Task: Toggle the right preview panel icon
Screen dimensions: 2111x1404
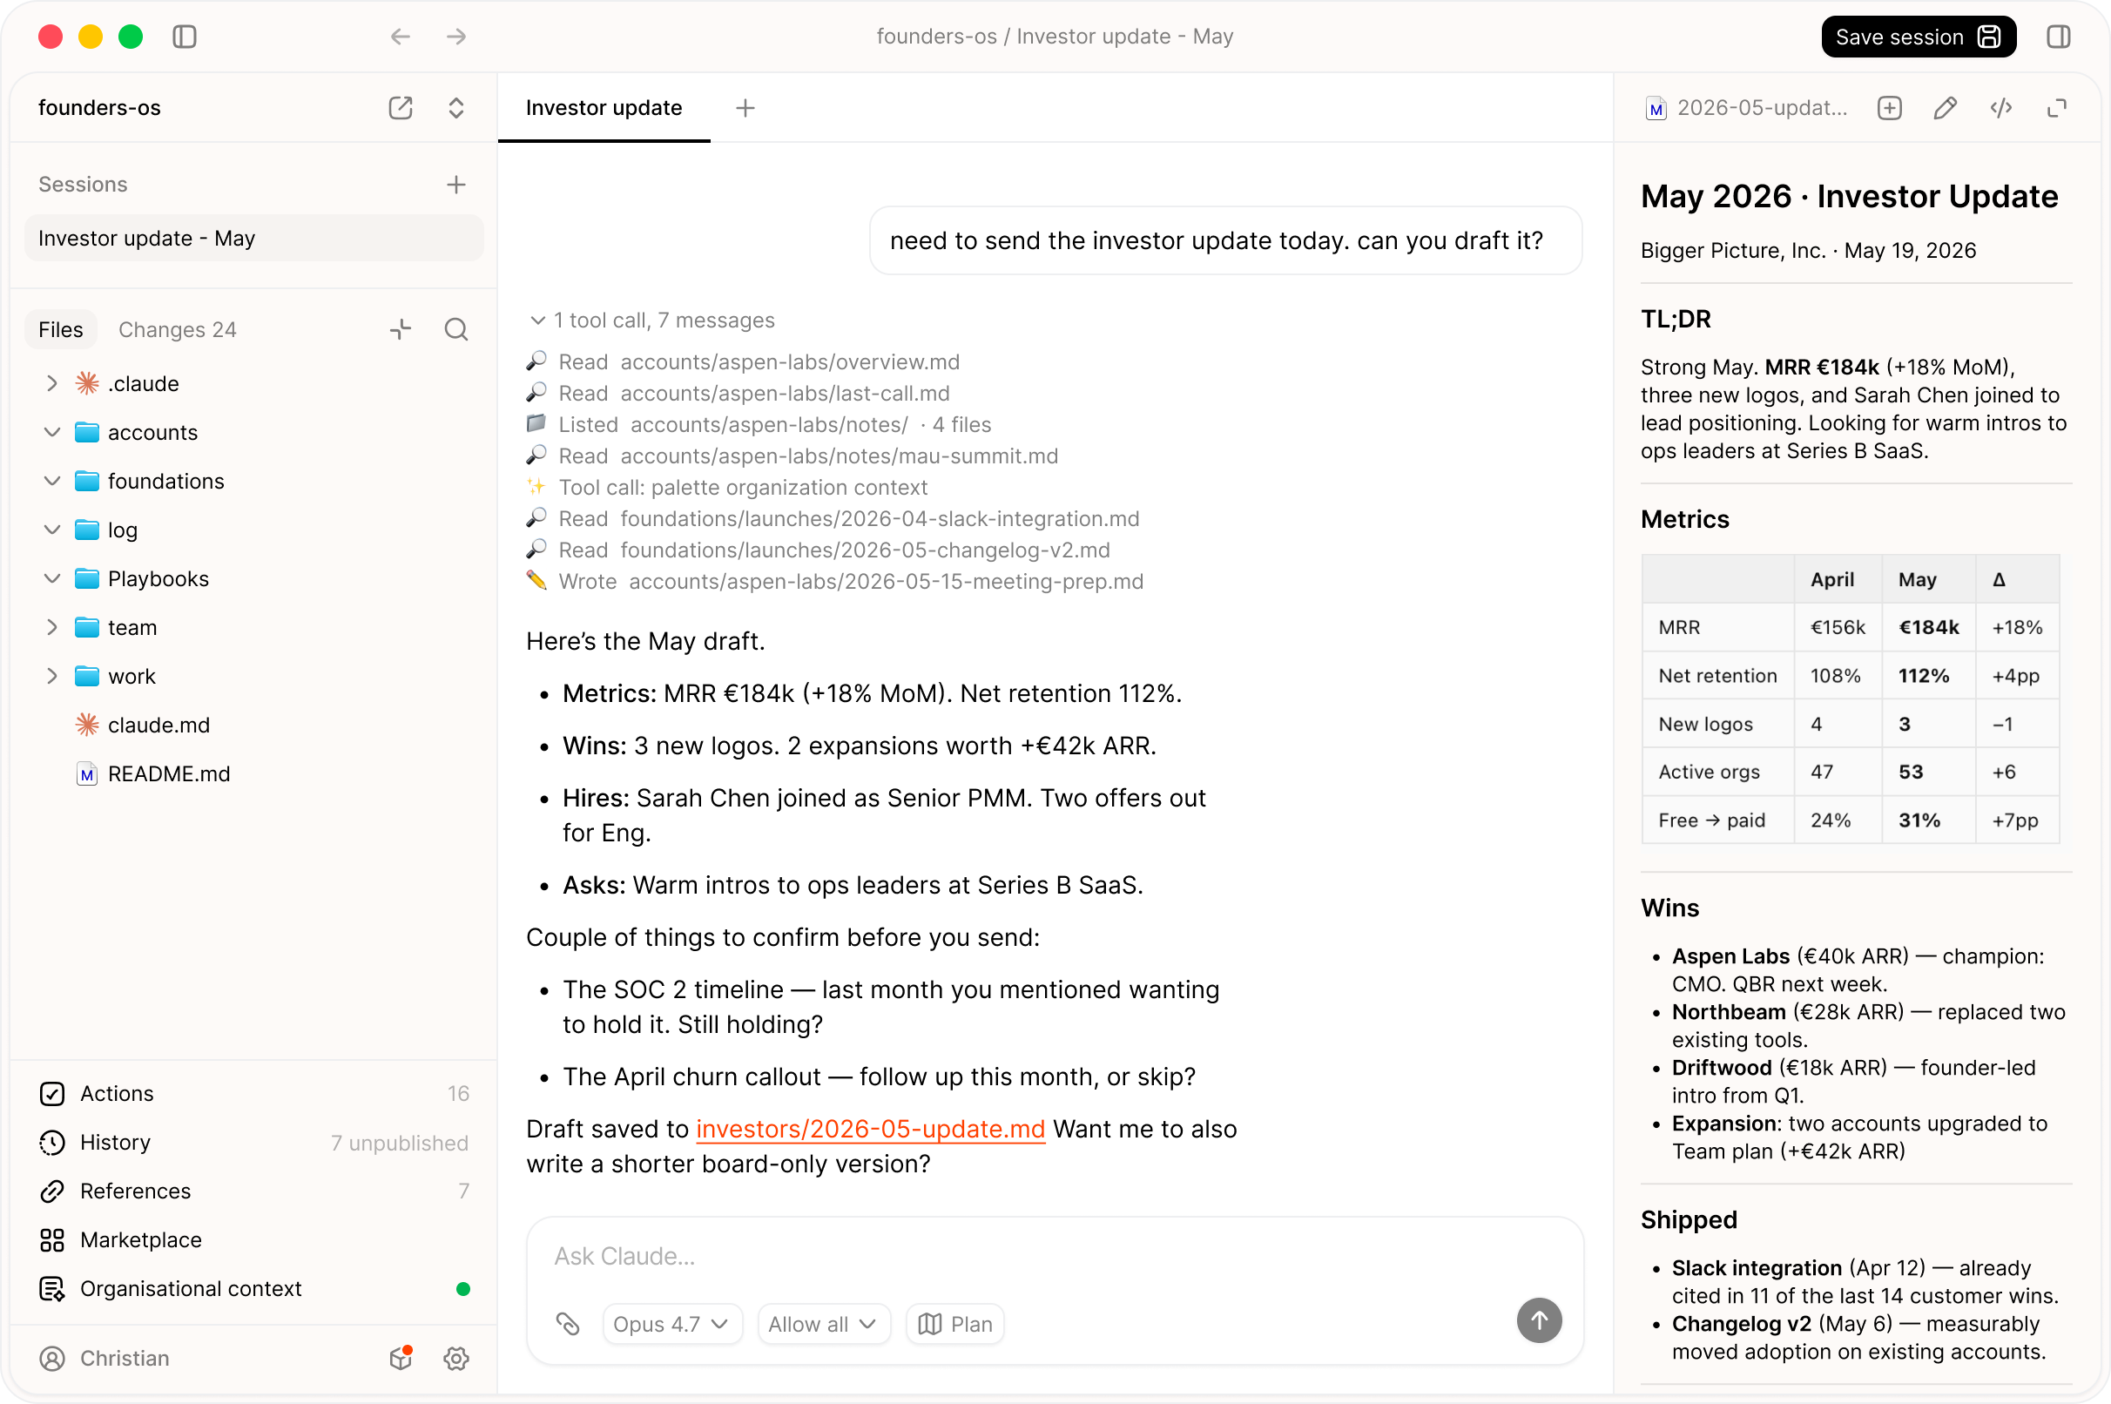Action: [x=2058, y=37]
